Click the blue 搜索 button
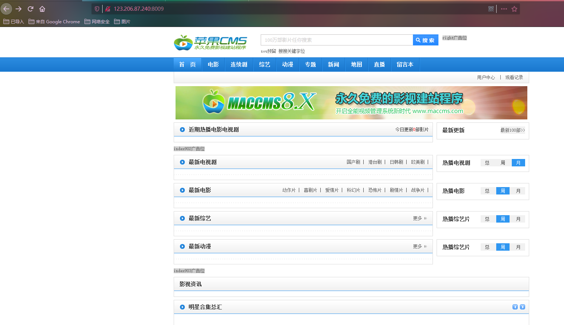Image resolution: width=564 pixels, height=325 pixels. click(425, 40)
